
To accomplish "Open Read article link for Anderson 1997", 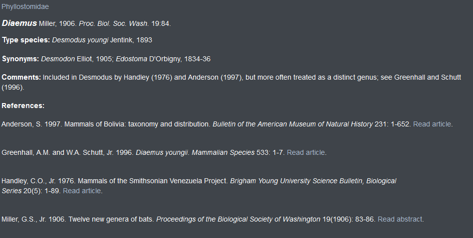I will pos(432,124).
